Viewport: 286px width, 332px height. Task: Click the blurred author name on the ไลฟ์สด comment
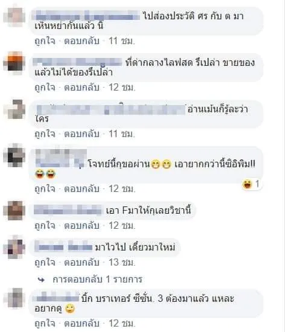[x=77, y=62]
